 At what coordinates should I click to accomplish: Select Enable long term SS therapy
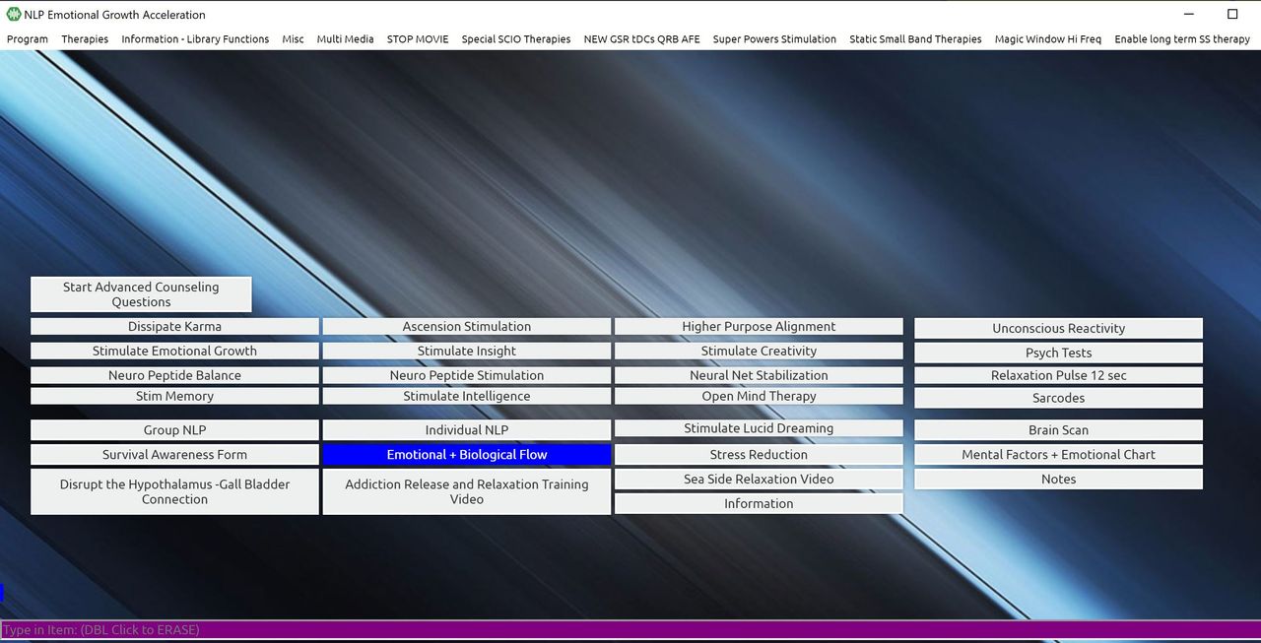click(x=1182, y=39)
